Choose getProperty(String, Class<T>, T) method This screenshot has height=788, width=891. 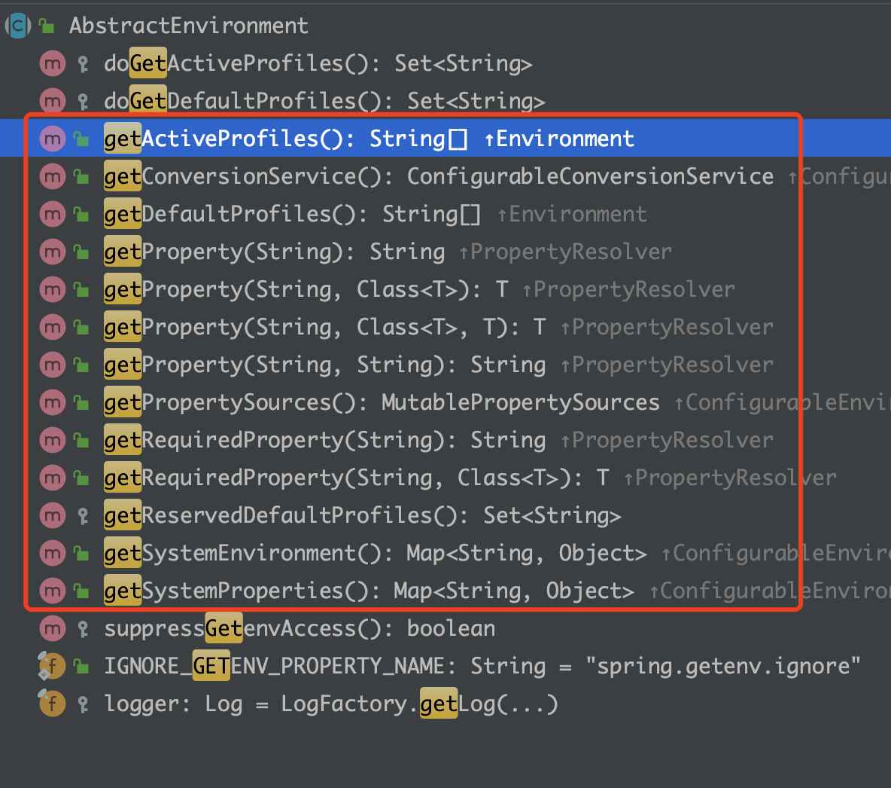click(x=325, y=327)
